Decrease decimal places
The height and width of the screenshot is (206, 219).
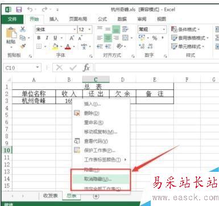coord(150,46)
